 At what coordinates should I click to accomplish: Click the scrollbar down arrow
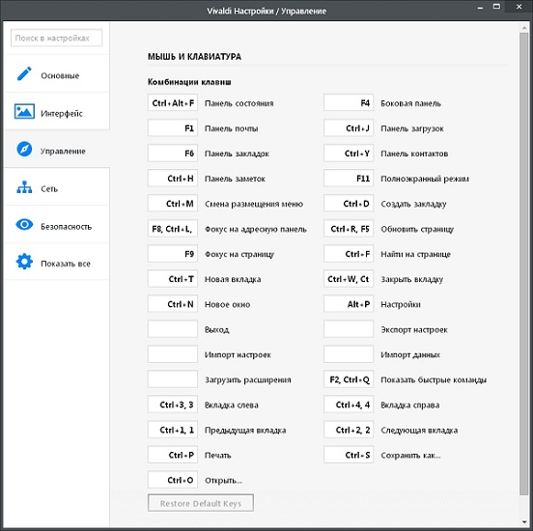[523, 521]
